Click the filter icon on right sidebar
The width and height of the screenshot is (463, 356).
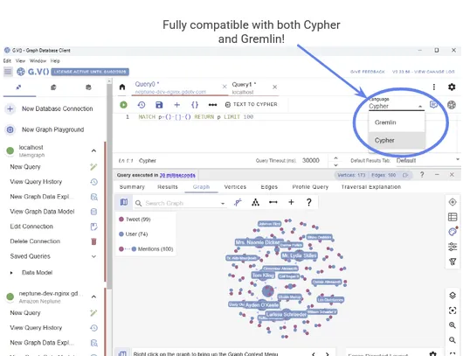coord(453,262)
